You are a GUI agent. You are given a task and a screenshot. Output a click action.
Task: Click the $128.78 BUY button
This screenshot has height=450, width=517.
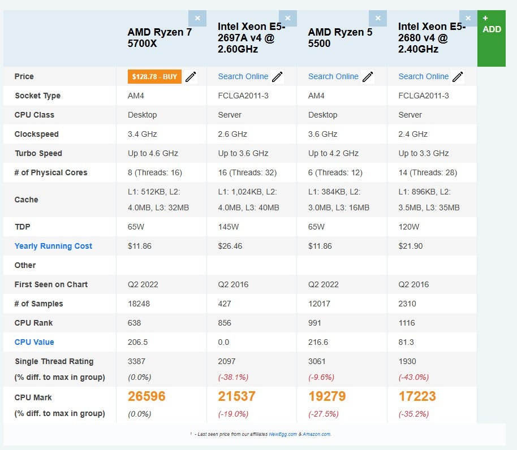tap(154, 77)
